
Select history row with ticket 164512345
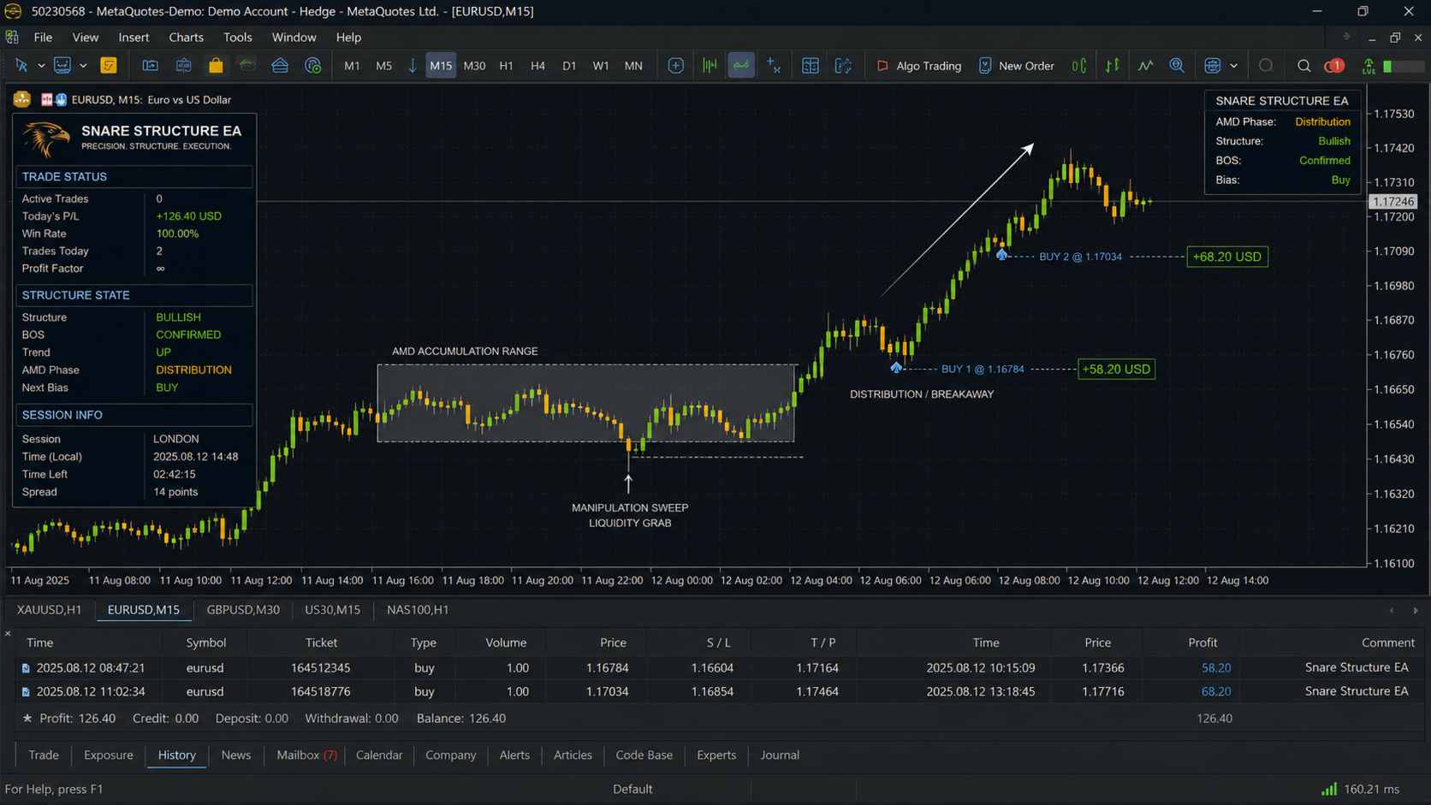pyautogui.click(x=715, y=667)
